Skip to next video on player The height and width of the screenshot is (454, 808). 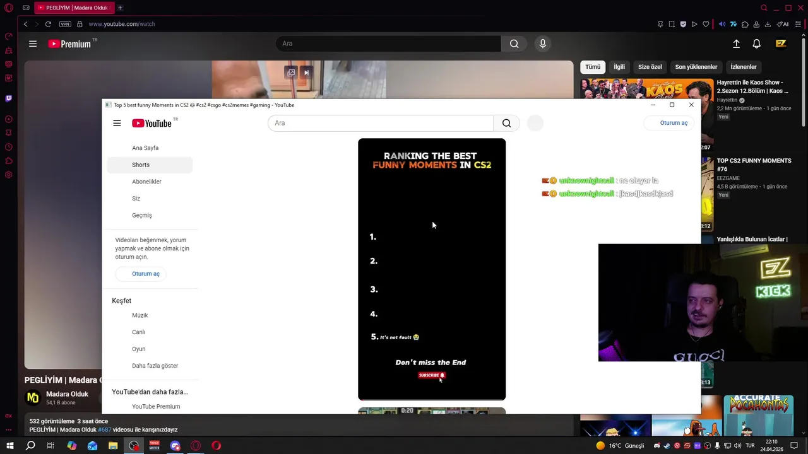(306, 73)
